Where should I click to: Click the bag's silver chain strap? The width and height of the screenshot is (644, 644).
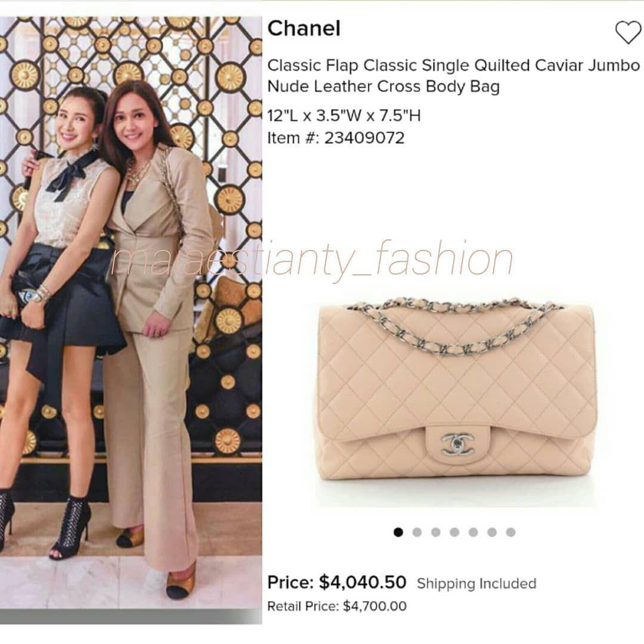point(454,327)
